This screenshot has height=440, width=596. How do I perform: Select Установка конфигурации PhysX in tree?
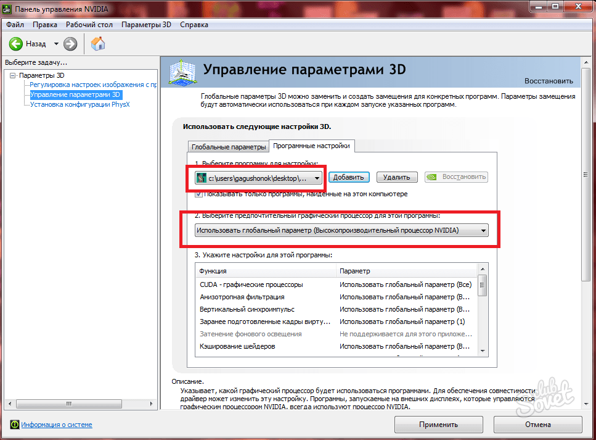point(80,104)
